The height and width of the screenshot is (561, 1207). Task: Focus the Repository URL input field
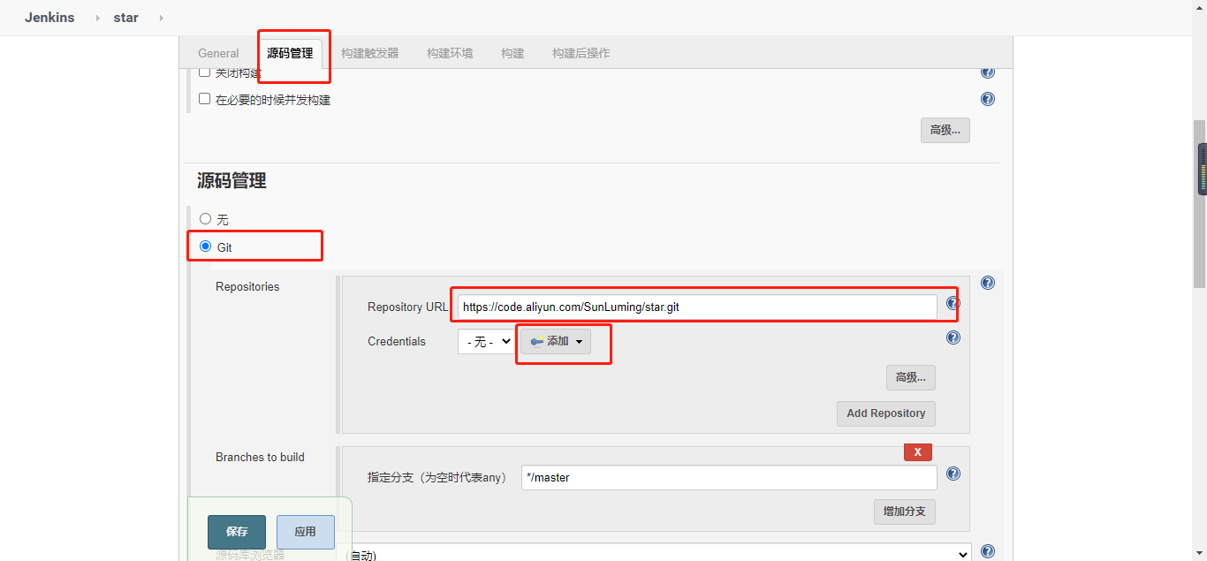tap(697, 307)
